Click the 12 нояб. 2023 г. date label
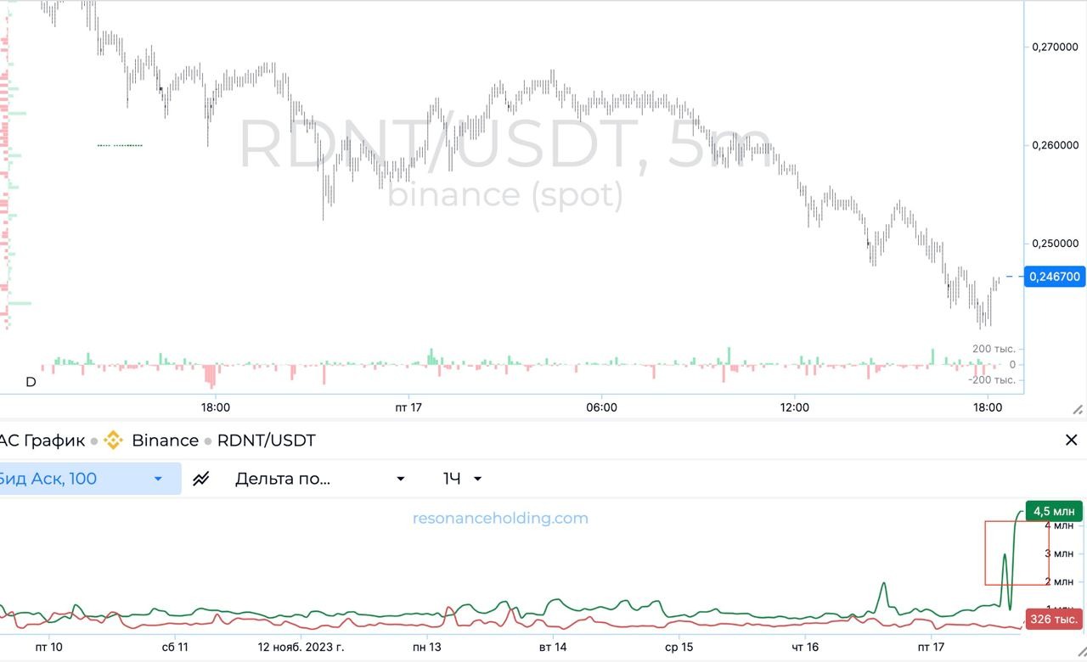1087x662 pixels. pos(301,647)
